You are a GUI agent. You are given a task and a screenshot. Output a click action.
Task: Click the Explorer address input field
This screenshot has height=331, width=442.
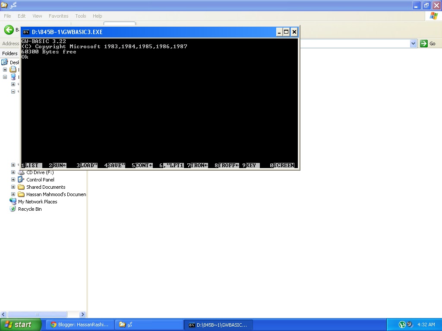point(355,44)
